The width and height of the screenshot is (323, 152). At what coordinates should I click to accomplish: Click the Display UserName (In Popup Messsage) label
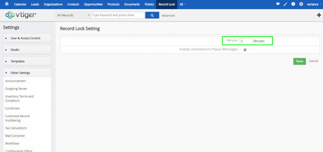point(208,49)
